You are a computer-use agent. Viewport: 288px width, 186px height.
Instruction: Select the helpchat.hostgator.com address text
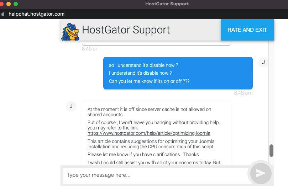click(x=36, y=14)
